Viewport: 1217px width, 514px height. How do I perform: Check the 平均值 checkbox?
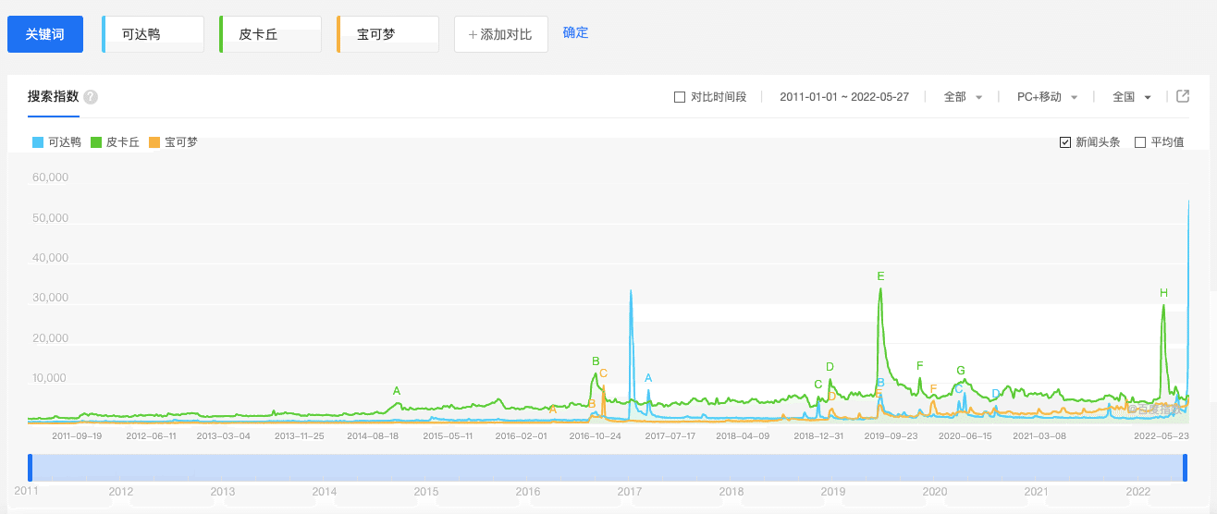1140,142
